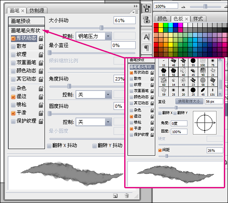
Task: Toggle lock icon beside 保护纹理 in main panel
Action: click(x=41, y=121)
